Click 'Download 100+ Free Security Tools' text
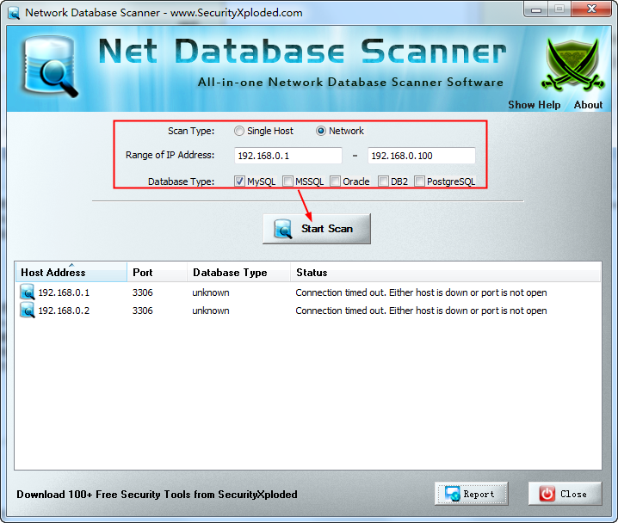Screen dimensions: 618x523 tap(157, 495)
